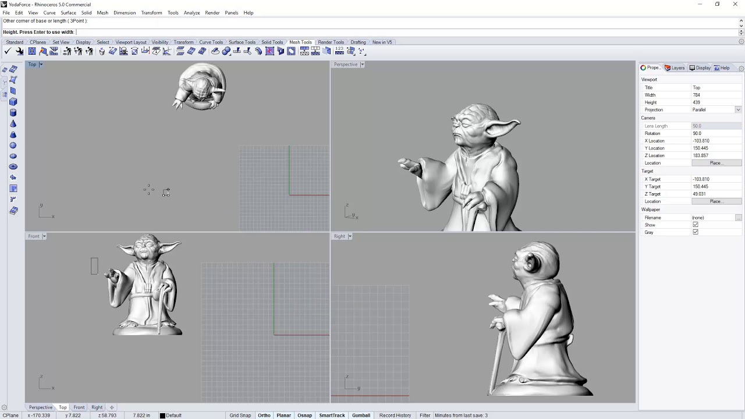
Task: Switch to Front viewport tab at bottom
Action: coord(79,407)
